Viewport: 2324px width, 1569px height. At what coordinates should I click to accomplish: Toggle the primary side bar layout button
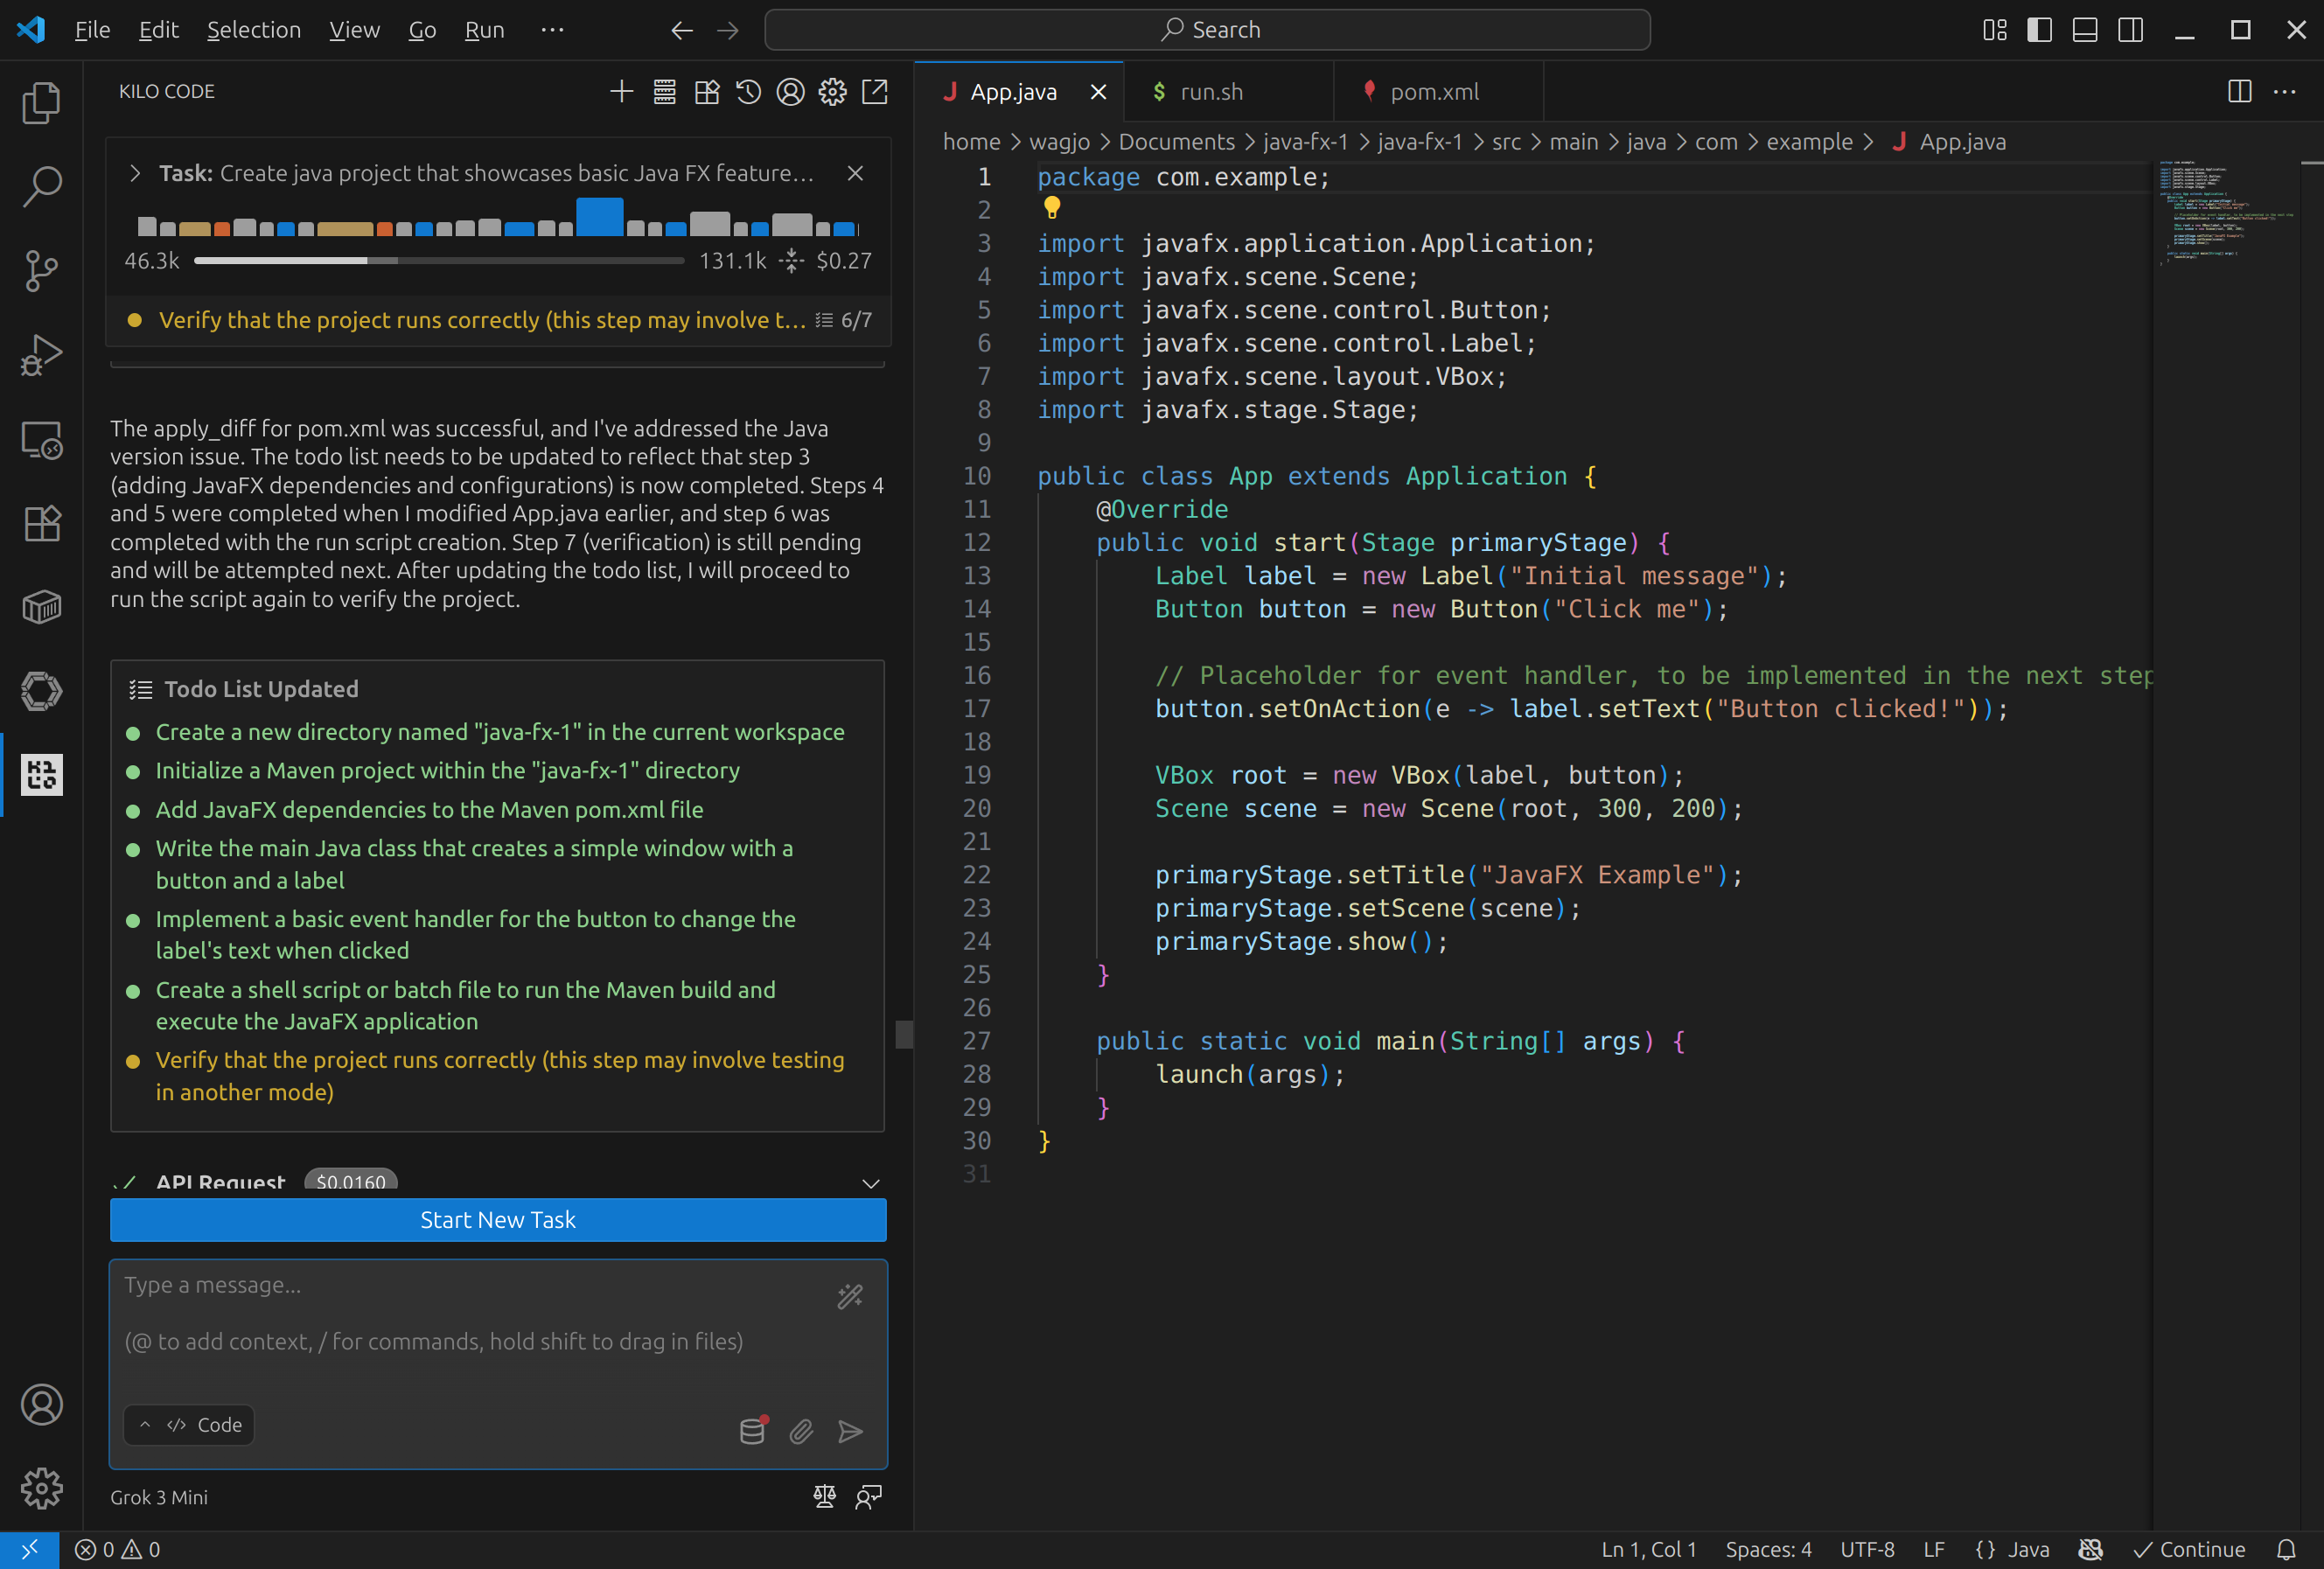click(x=2039, y=30)
